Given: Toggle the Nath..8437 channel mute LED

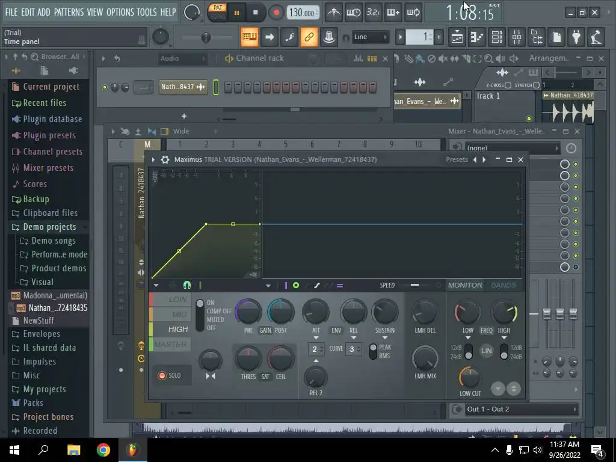Looking at the screenshot, I should (105, 87).
